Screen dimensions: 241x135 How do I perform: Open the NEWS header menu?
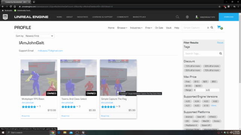pyautogui.click(x=59, y=17)
